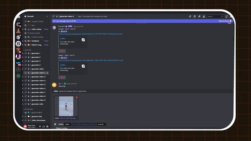The height and width of the screenshot is (141, 251).
Task: Mute microphone in user panel
Action: pos(40,127)
